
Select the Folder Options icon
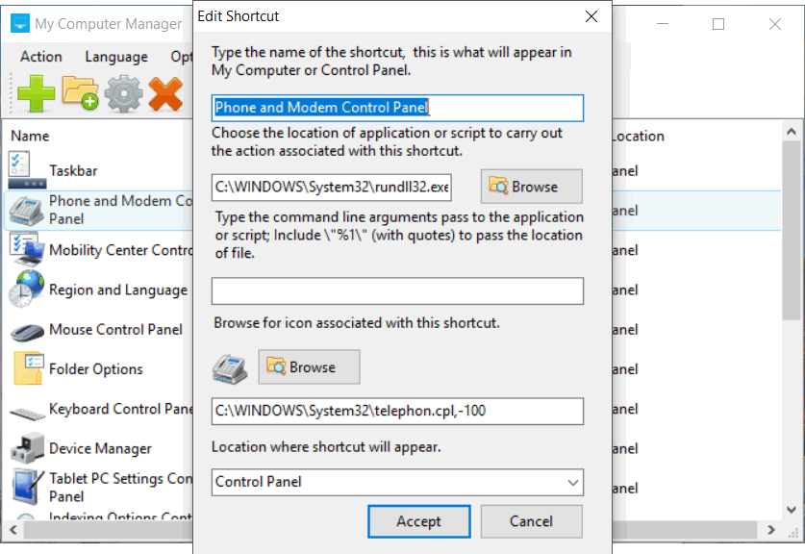point(27,369)
